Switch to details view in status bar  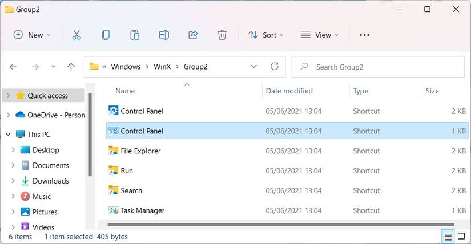448,237
